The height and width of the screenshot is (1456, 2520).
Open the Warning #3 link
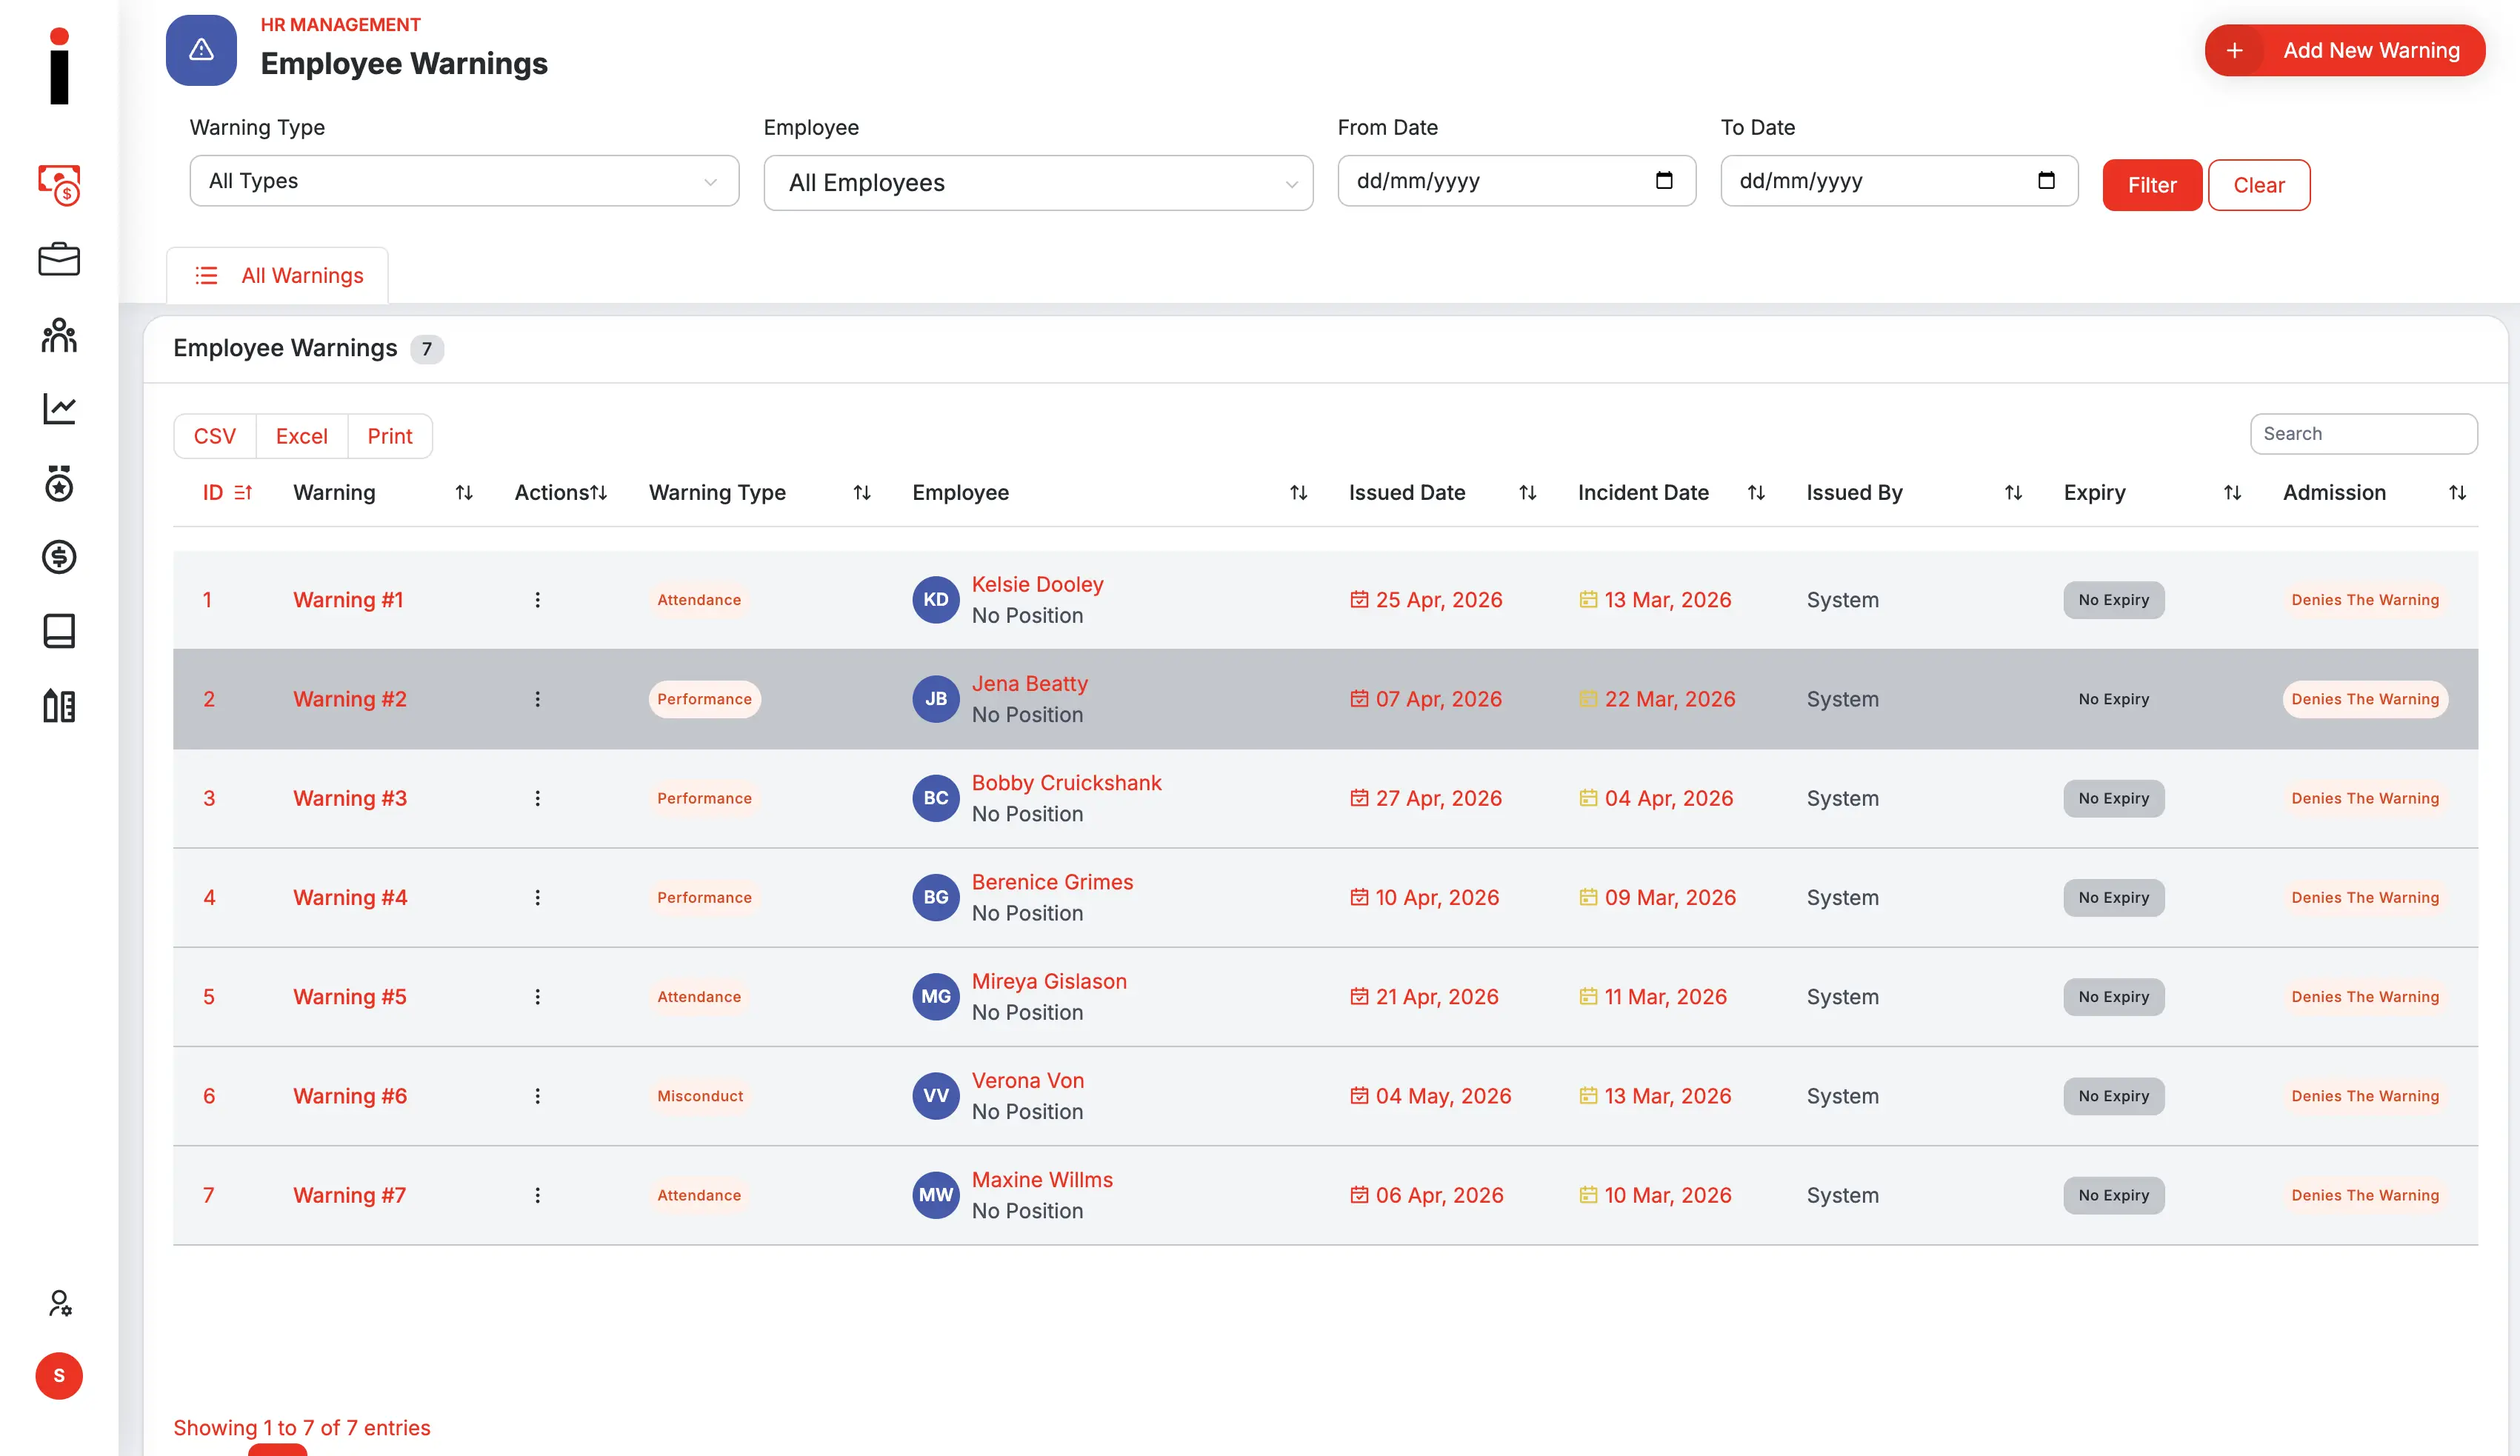point(349,798)
